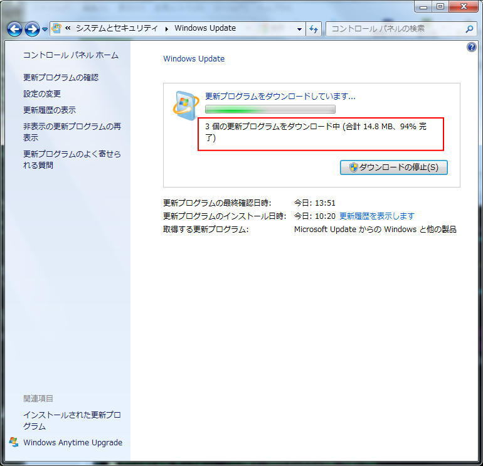
Task: Click the Windows Anytime Upgrade flag icon
Action: pos(14,442)
